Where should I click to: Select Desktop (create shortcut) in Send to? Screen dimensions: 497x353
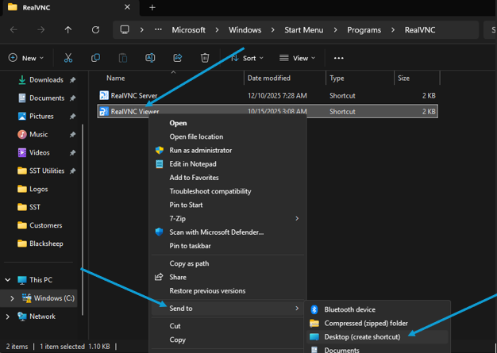pyautogui.click(x=361, y=336)
